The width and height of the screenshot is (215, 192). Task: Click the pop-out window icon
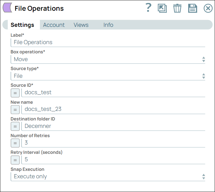pos(162,8)
